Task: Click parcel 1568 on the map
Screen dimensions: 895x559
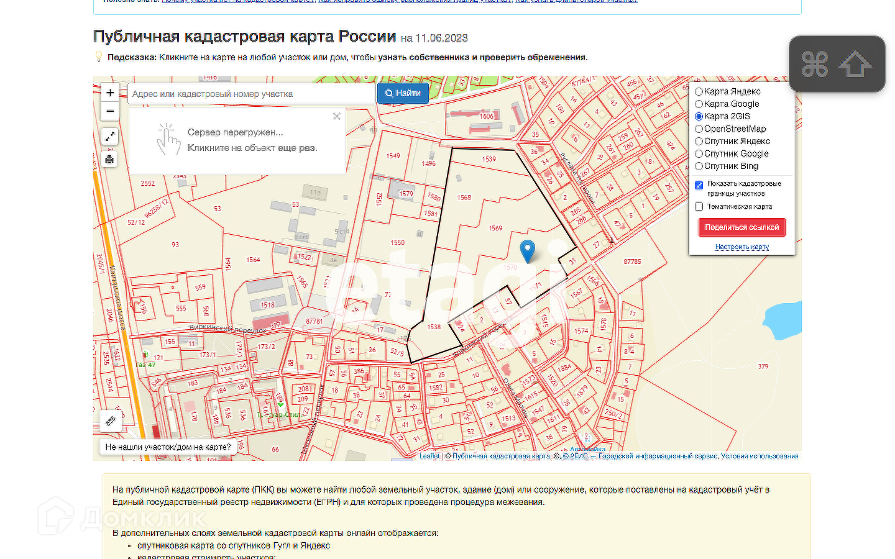Action: coord(464,198)
